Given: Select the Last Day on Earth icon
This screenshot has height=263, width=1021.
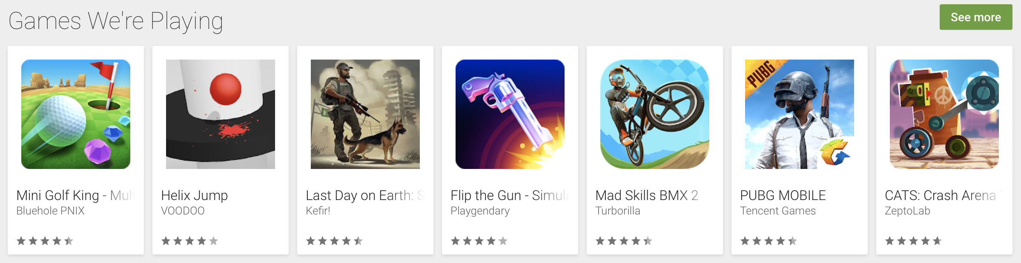Looking at the screenshot, I should [365, 114].
